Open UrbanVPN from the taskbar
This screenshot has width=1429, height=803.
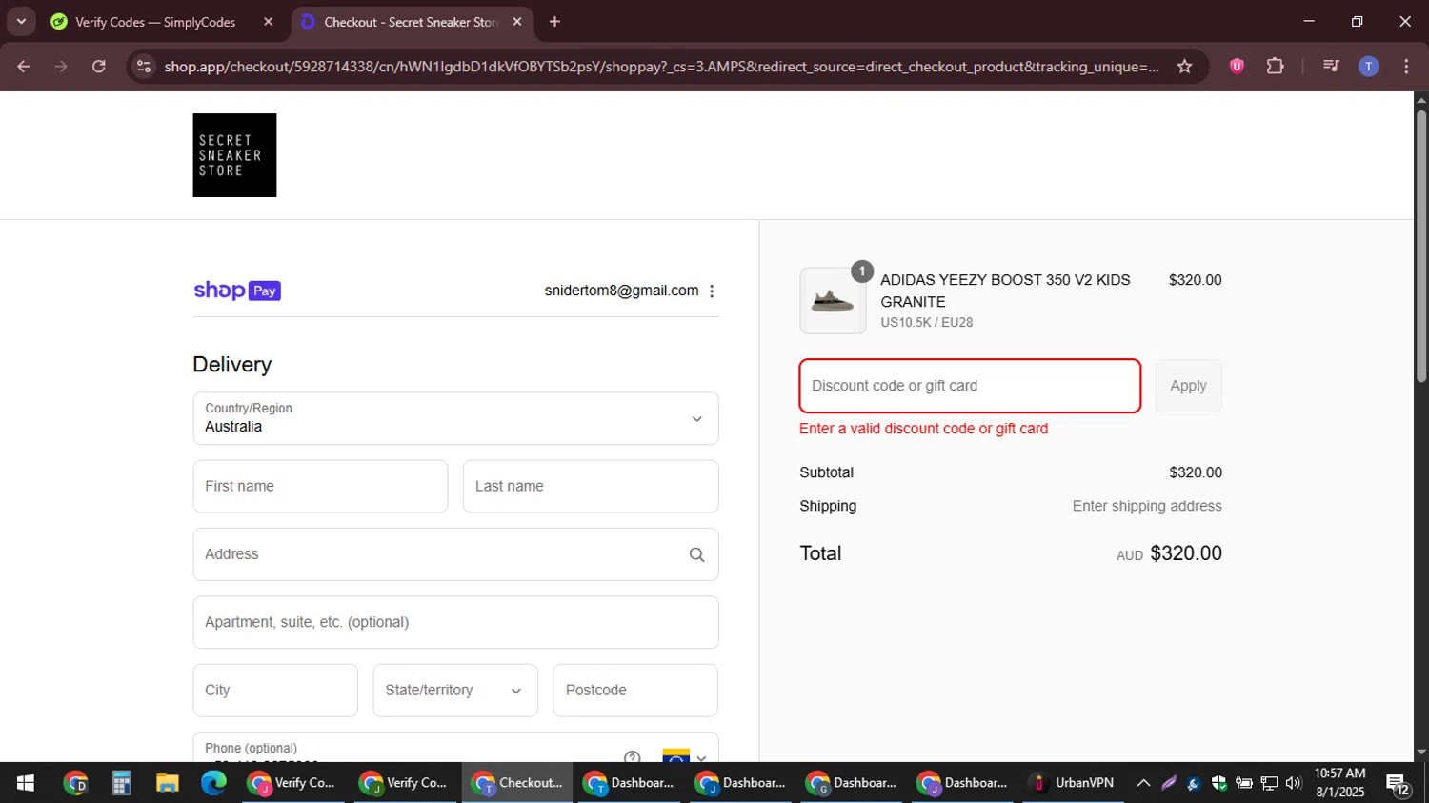[x=1073, y=783]
